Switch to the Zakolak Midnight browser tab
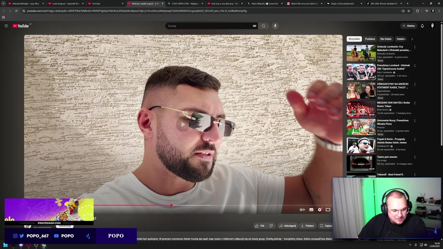The image size is (443, 249). coord(26,3)
